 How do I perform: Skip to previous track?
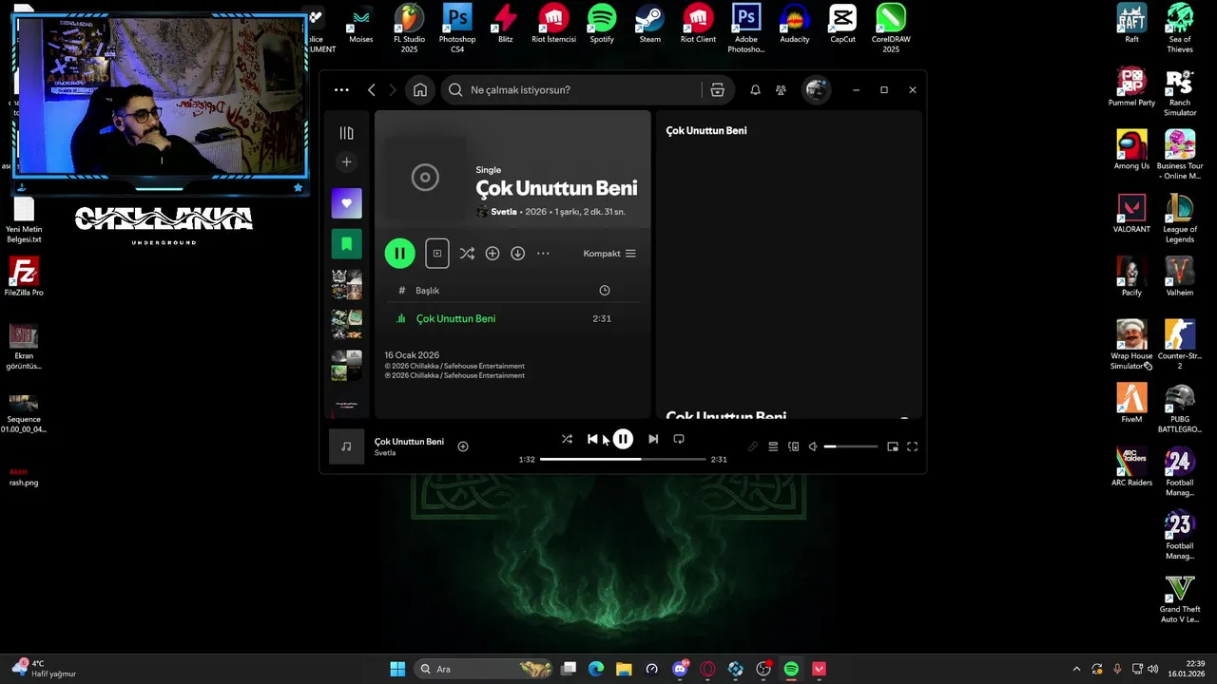(x=592, y=439)
